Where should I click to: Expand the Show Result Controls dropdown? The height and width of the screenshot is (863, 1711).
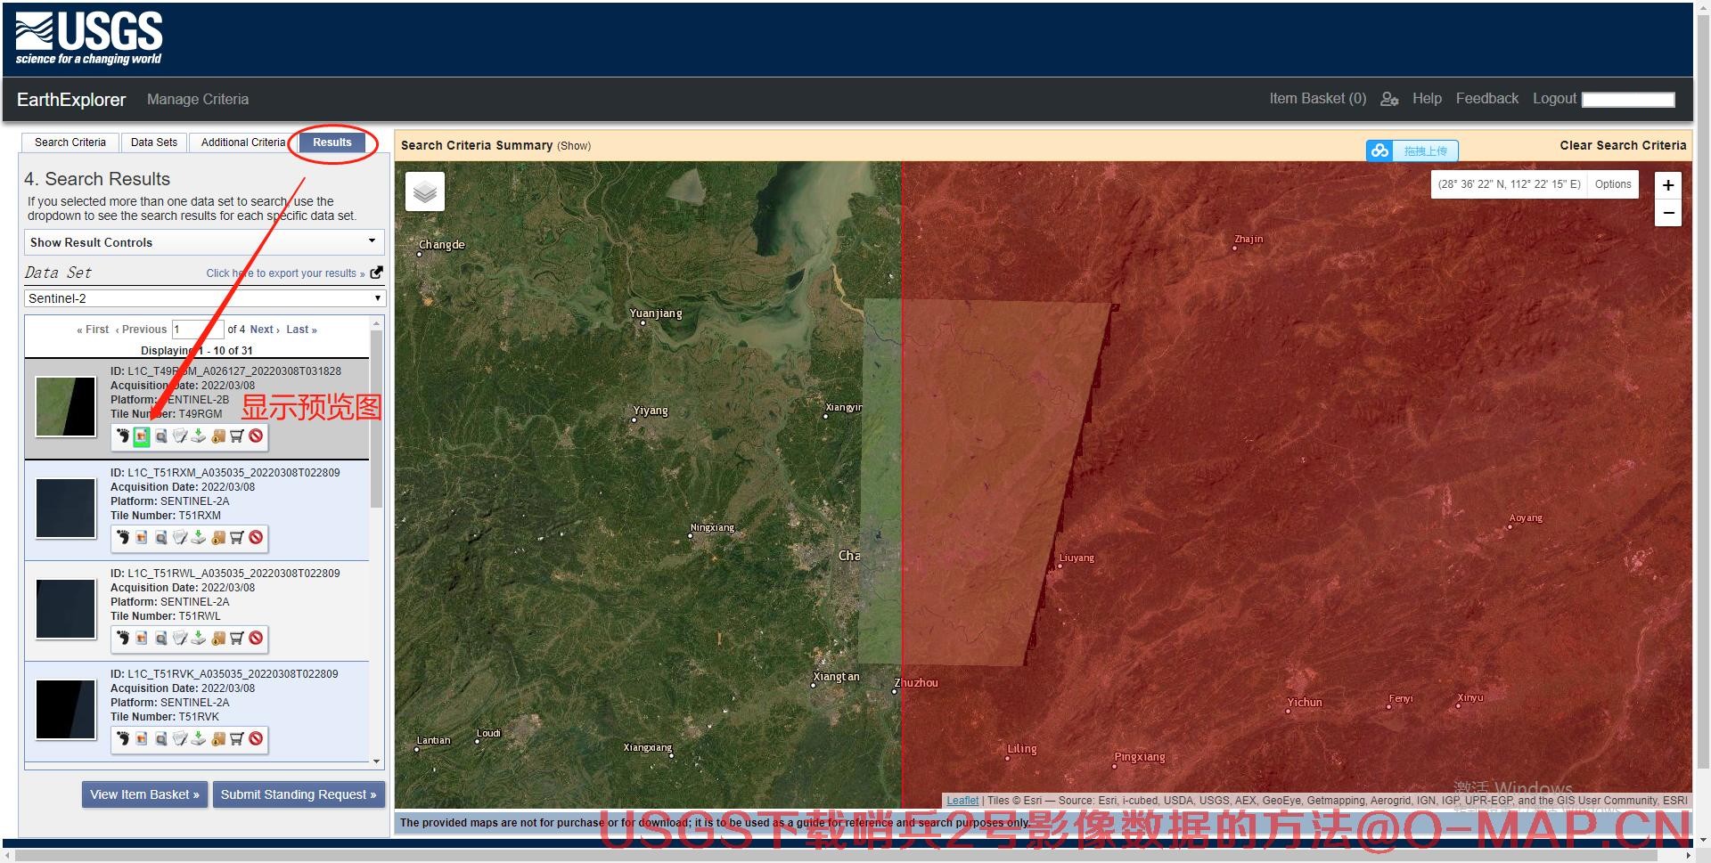click(204, 242)
